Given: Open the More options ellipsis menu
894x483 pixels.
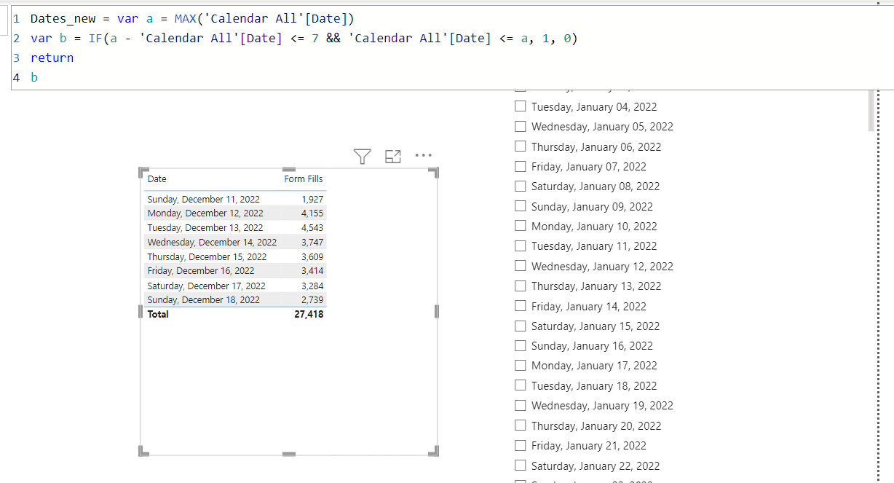Looking at the screenshot, I should (x=423, y=155).
